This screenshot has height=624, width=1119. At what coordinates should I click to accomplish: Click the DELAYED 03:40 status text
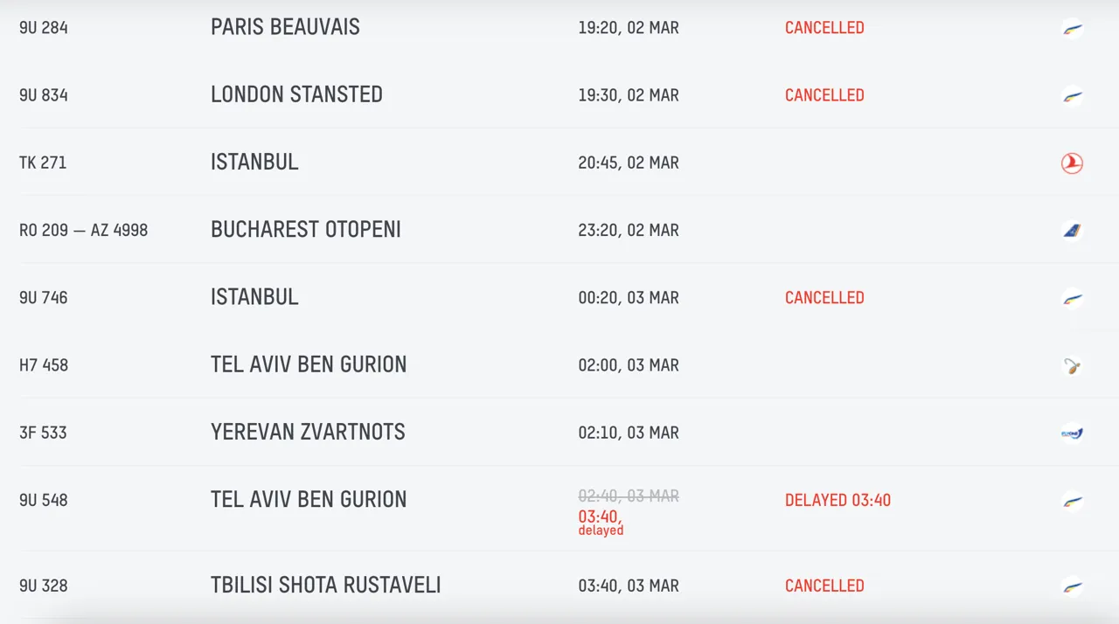point(838,501)
